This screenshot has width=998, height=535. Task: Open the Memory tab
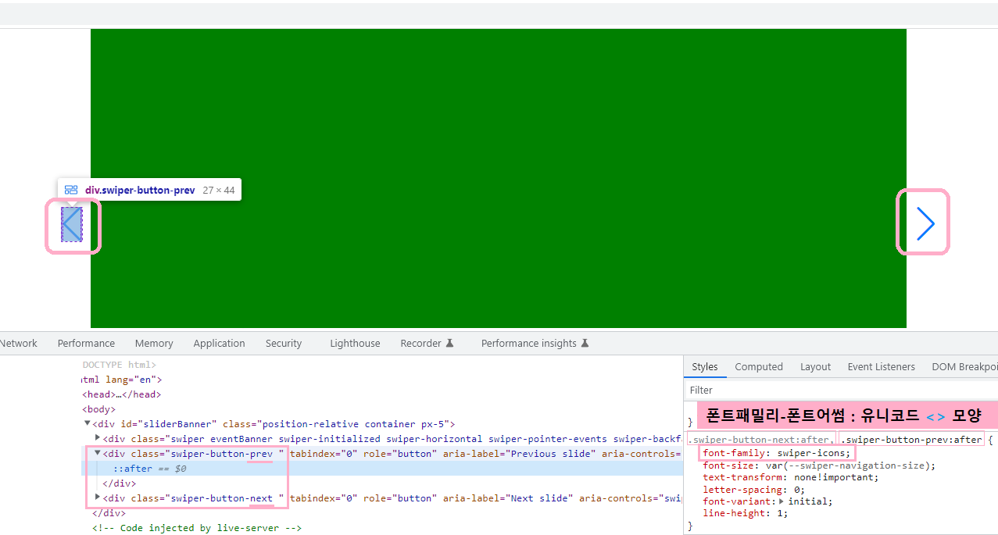tap(154, 343)
